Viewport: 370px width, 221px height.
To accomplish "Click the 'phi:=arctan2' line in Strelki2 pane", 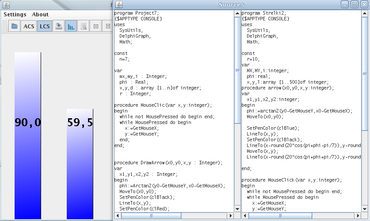I will [299, 111].
